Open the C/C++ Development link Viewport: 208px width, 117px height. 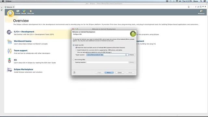click(24, 32)
